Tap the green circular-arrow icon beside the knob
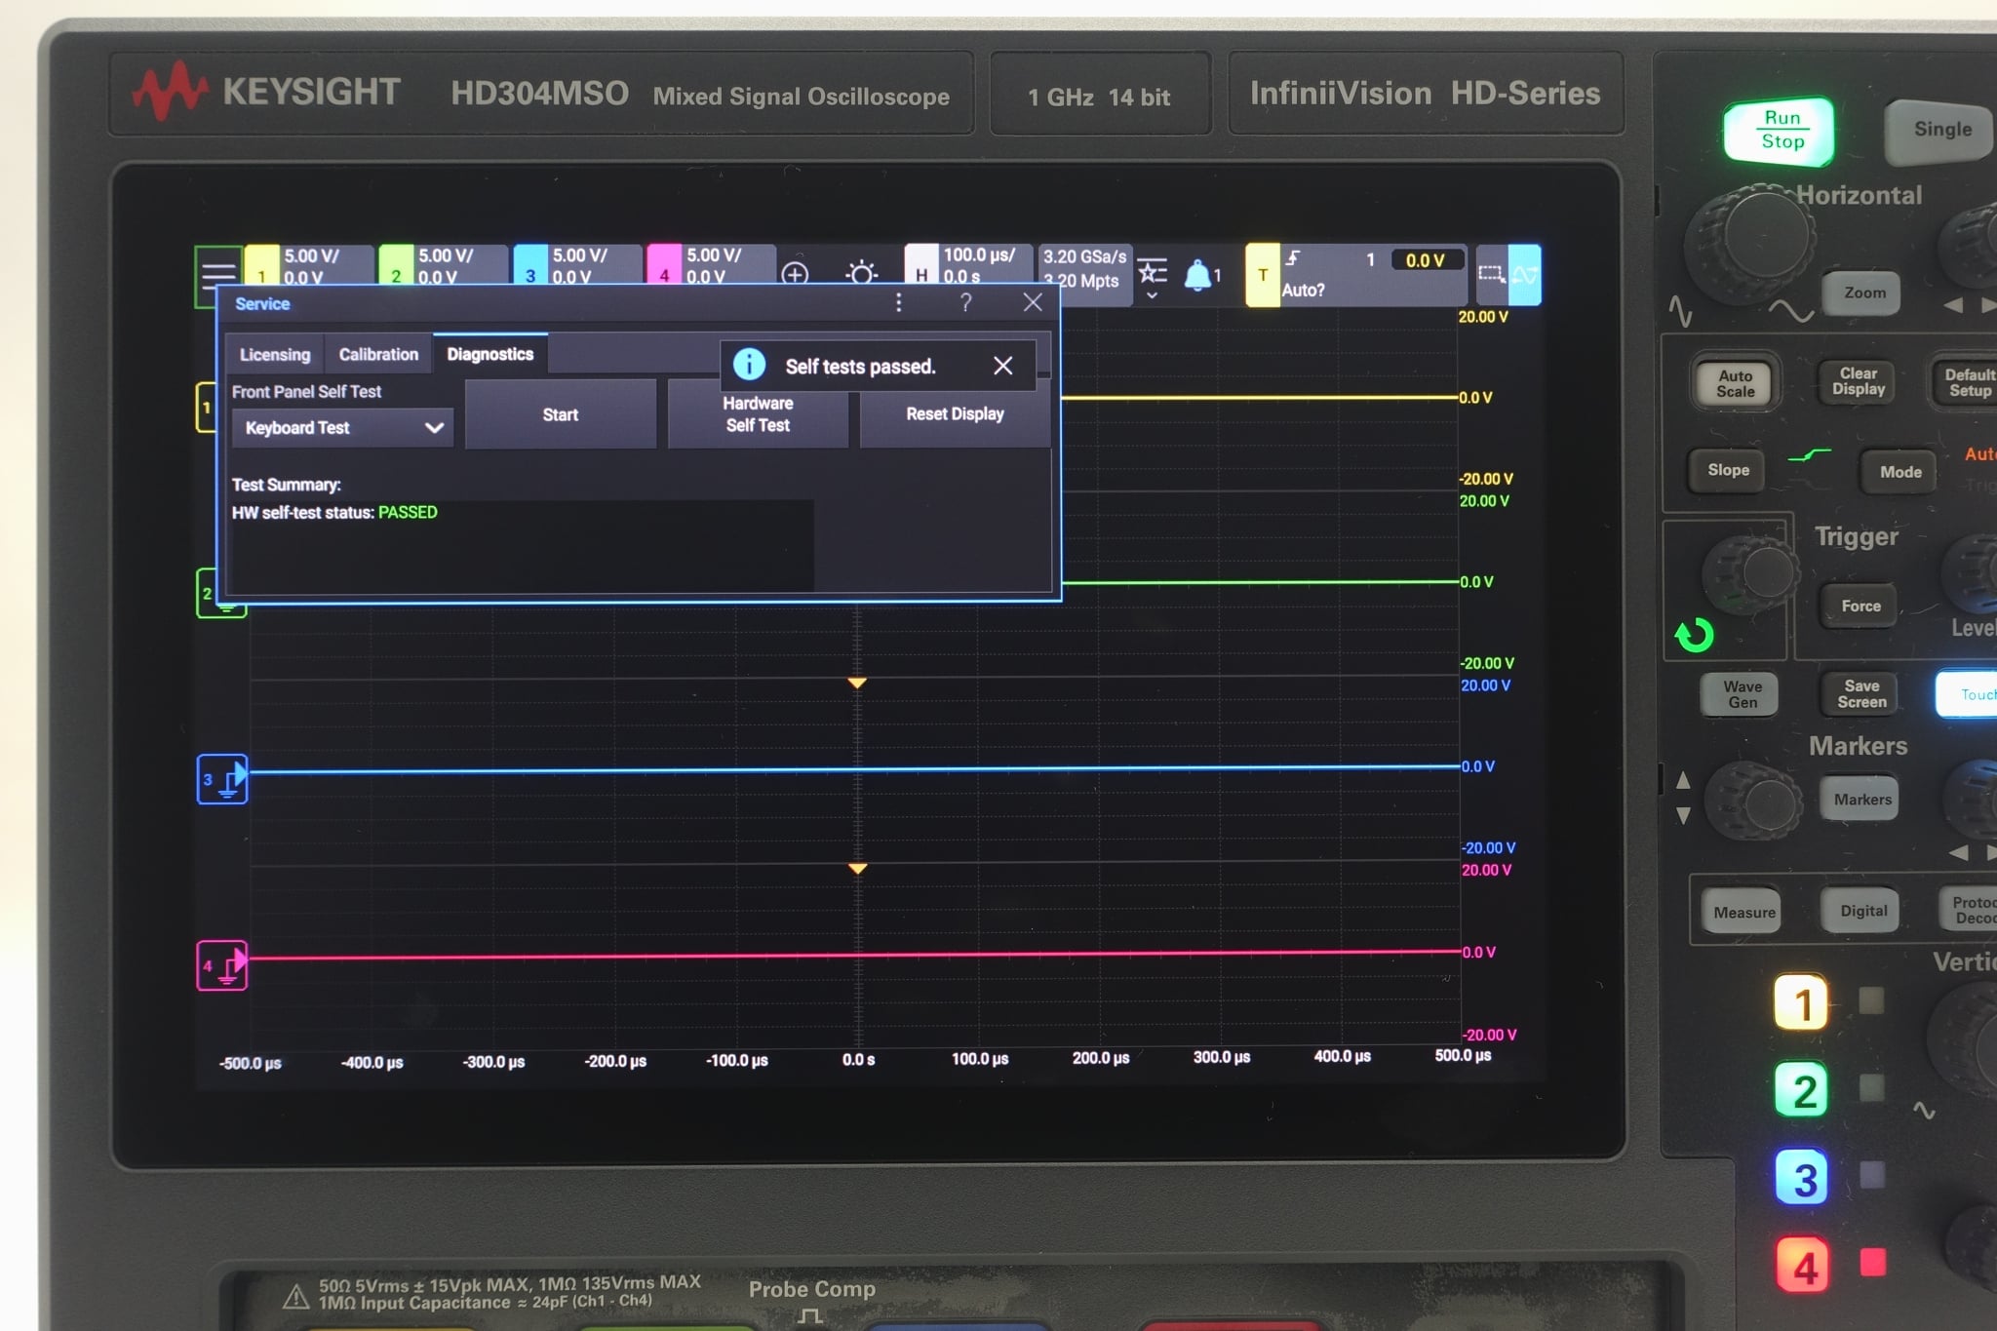Screen dimensions: 1997x1331 (x=1694, y=636)
